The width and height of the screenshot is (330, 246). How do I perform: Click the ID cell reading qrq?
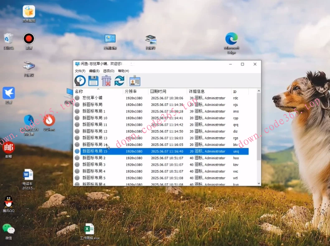[x=236, y=125]
